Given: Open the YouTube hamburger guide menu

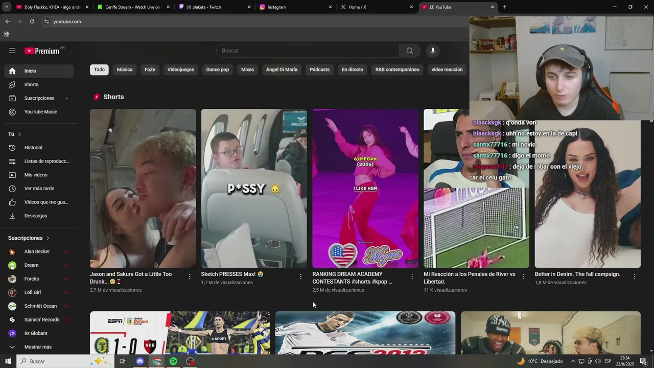Looking at the screenshot, I should [x=12, y=51].
